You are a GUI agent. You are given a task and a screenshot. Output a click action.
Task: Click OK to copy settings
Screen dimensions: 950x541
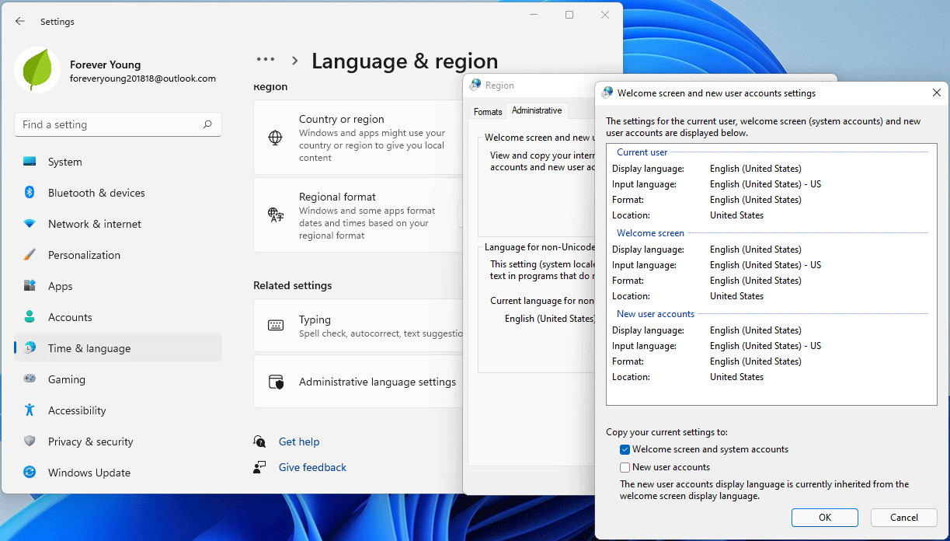[824, 518]
